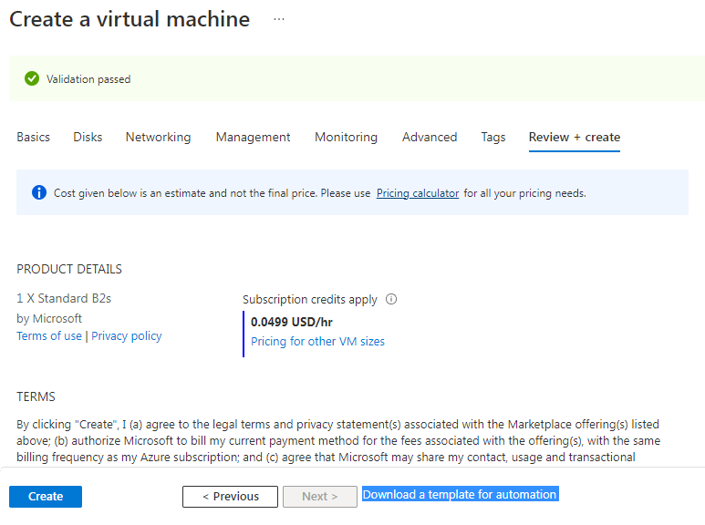The image size is (705, 525).
Task: Click the '1 X Standard B2s' text
Action: coord(64,298)
